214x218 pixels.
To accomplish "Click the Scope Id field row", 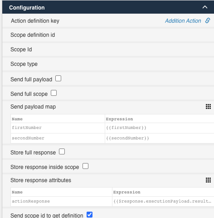I will coord(108,50).
